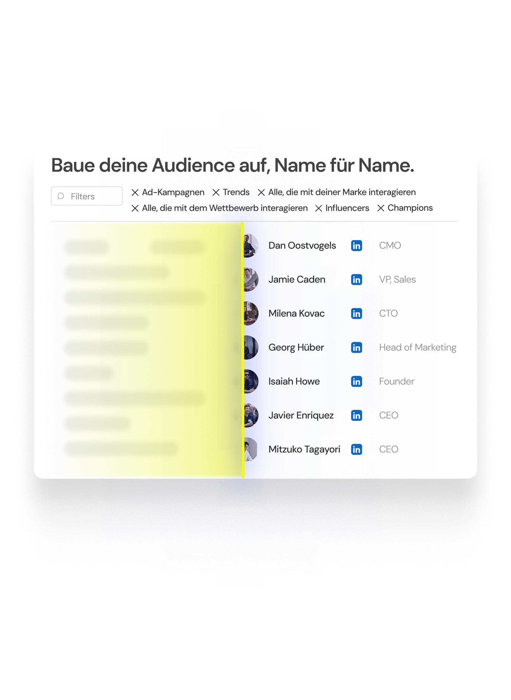Viewport: 511px width, 700px height.
Task: Click the Champions filter label
Action: coord(410,208)
